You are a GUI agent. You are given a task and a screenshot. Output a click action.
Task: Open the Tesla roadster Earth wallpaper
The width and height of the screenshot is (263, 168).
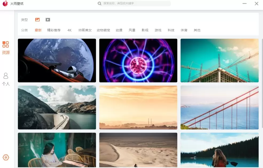point(57,61)
